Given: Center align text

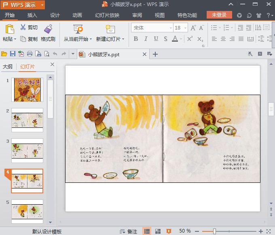Looking at the screenshot, I should pos(223,39).
